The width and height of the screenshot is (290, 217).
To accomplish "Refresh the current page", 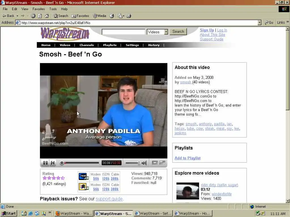I will 40,16.
